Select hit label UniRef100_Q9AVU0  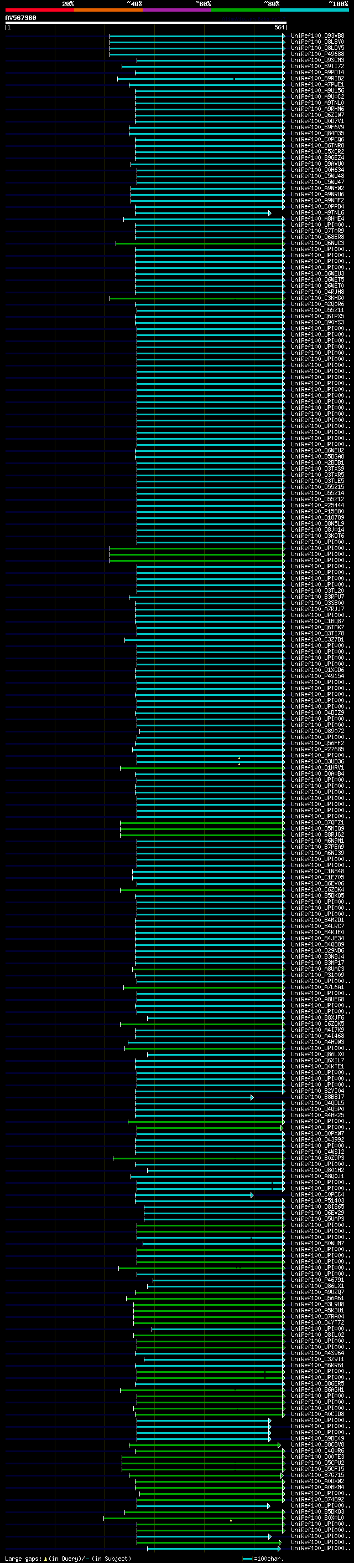pos(317,164)
